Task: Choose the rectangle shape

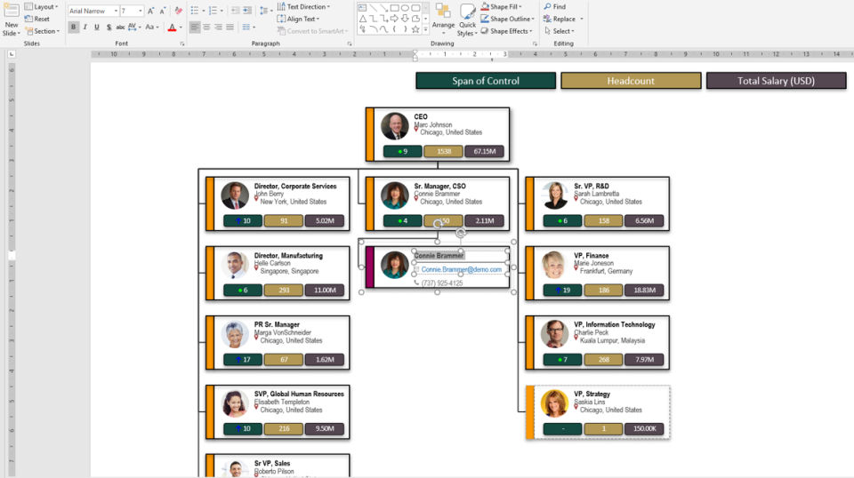Action: click(394, 8)
